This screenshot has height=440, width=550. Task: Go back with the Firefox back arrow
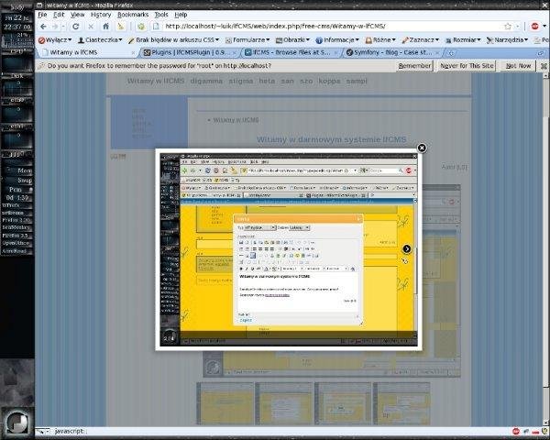[43, 27]
